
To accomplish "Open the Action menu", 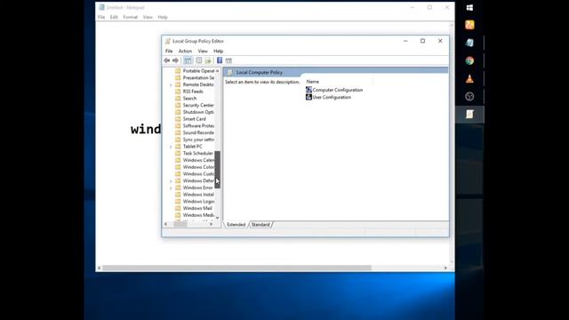I will pyautogui.click(x=185, y=52).
